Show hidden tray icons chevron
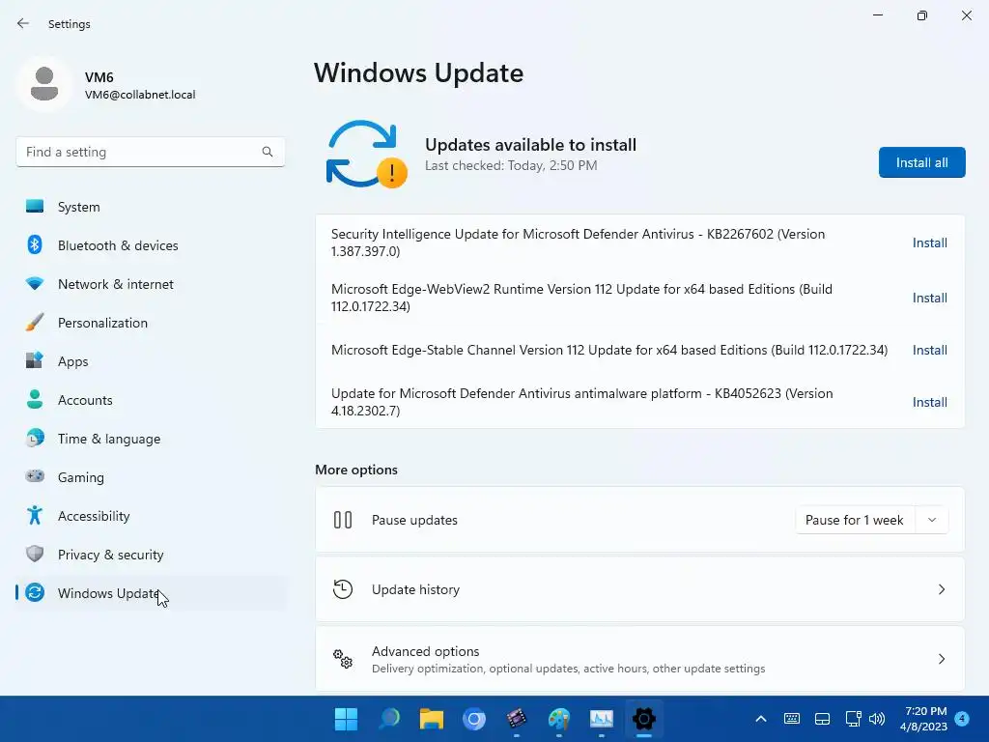 pyautogui.click(x=761, y=719)
